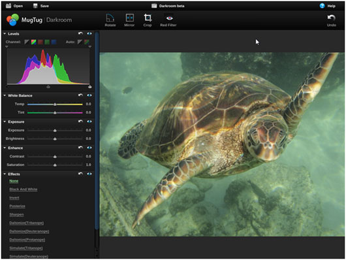The height and width of the screenshot is (260, 346).
Task: Collapse the Effects section
Action: [5, 174]
